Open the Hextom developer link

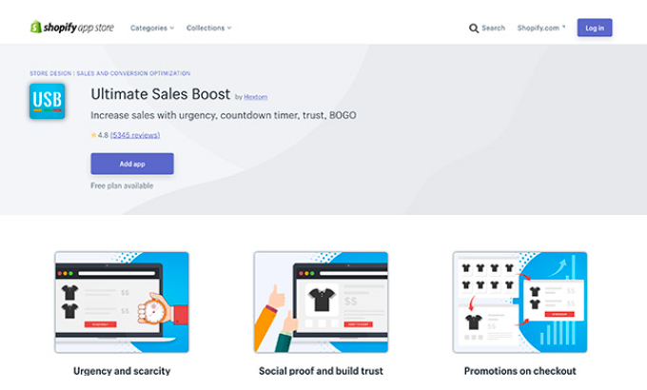[x=255, y=97]
